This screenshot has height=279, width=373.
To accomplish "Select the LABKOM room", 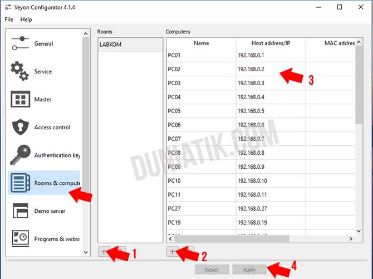I will tap(130, 45).
